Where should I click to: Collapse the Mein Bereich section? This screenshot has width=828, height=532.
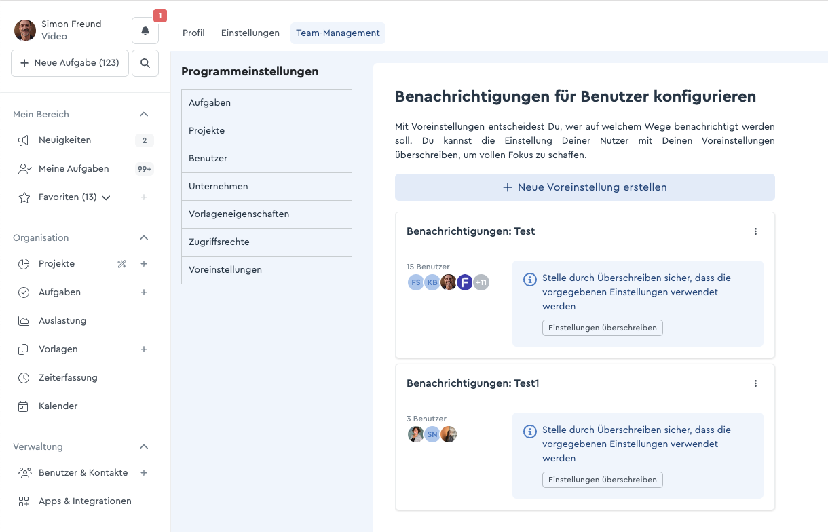144,115
